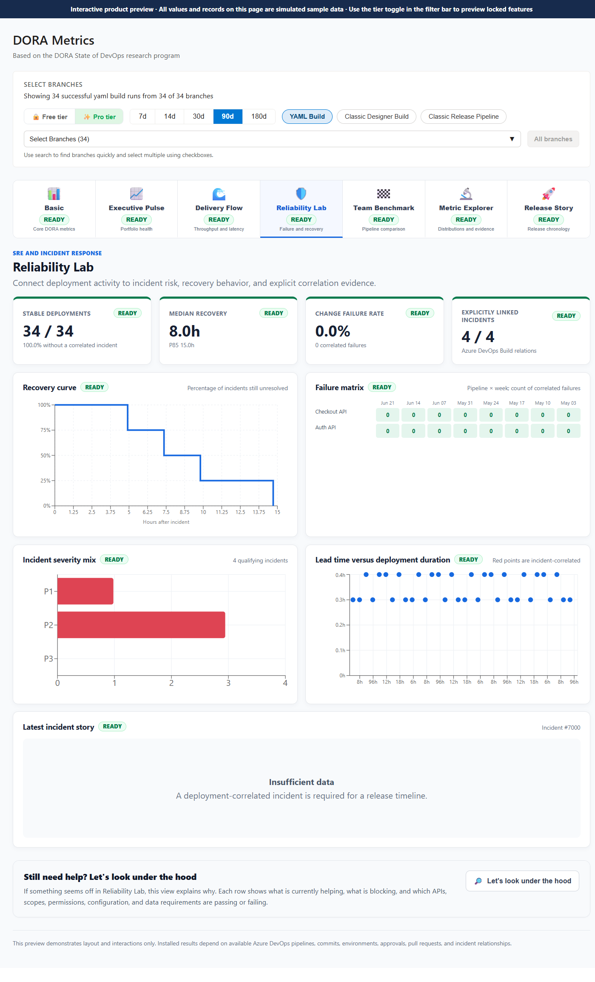Image resolution: width=595 pixels, height=982 pixels.
Task: Switch to Pro tier preview
Action: click(99, 117)
